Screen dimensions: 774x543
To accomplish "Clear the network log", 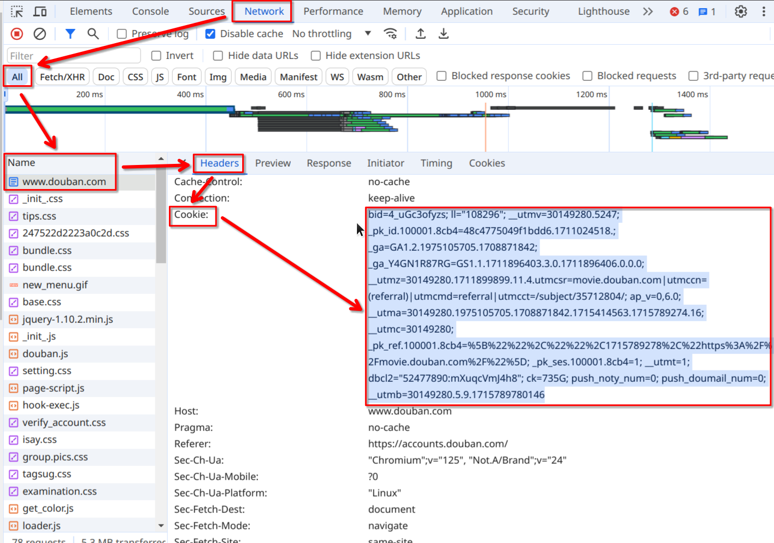I will [x=39, y=34].
